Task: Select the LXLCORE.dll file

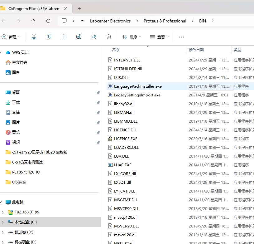Action: point(125,174)
